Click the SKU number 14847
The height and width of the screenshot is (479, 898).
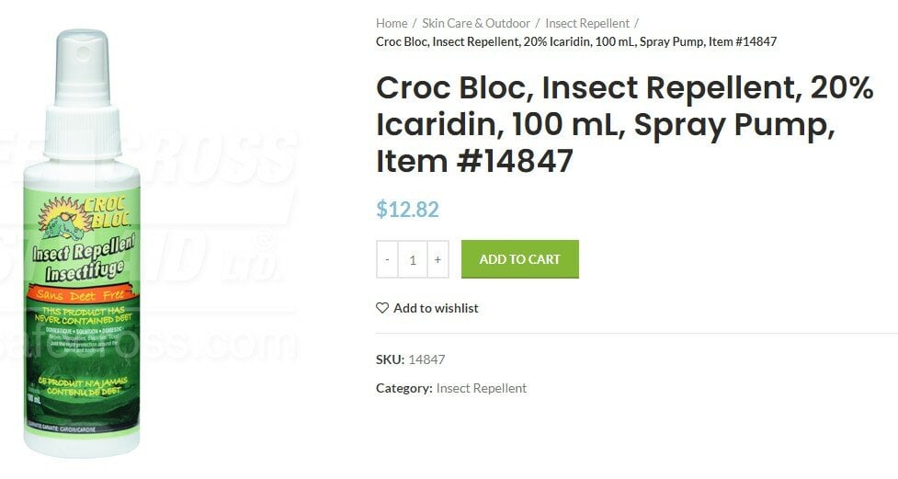click(426, 359)
